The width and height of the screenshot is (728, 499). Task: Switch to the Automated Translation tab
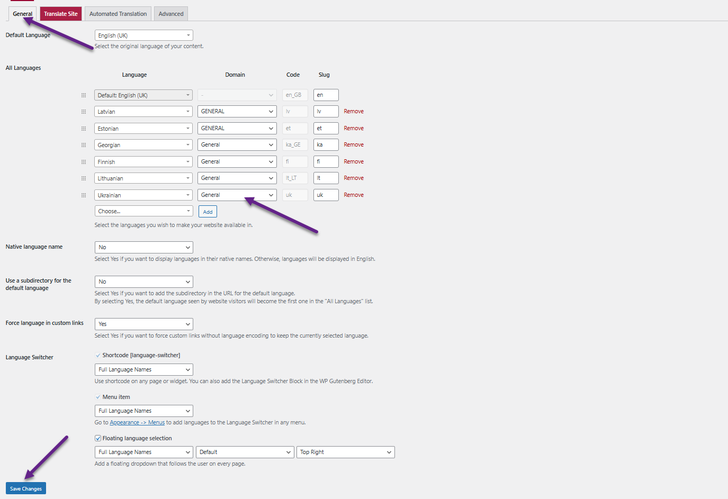(118, 14)
